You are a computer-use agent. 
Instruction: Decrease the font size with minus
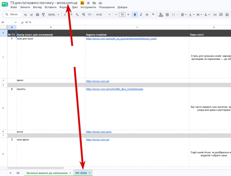point(116,14)
